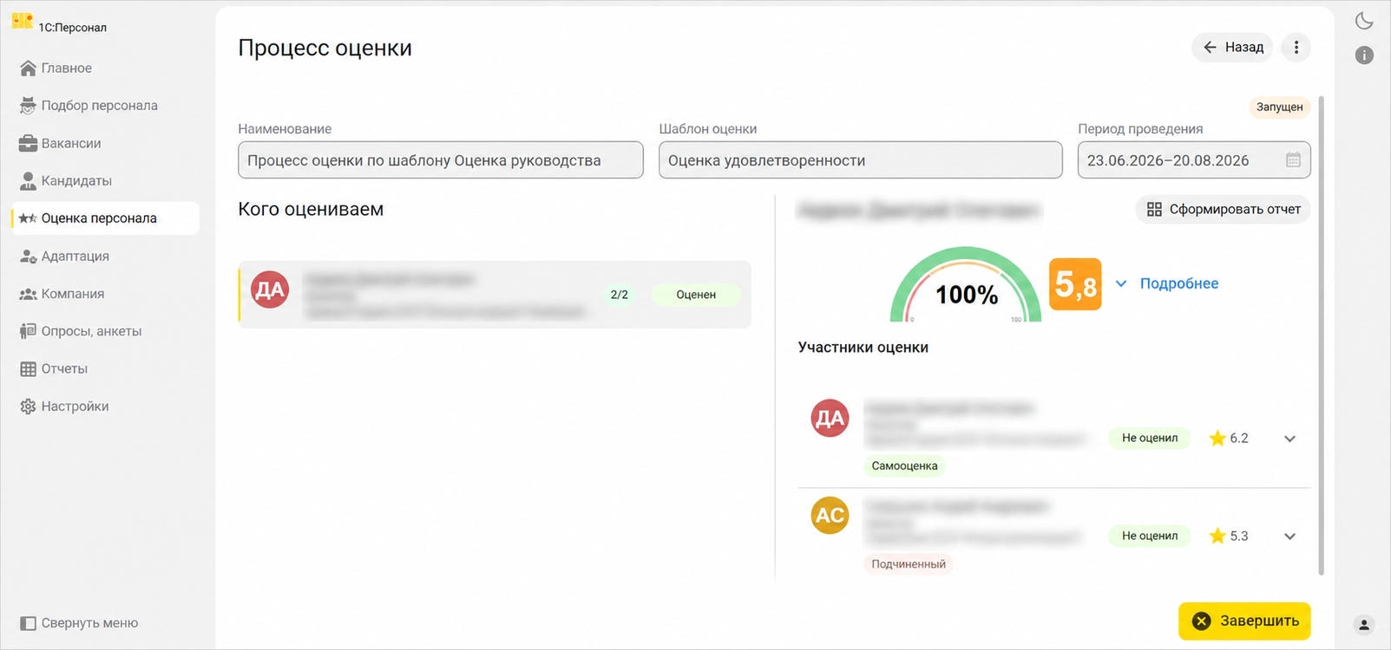Open Отчеты in the sidebar

[x=105, y=368]
